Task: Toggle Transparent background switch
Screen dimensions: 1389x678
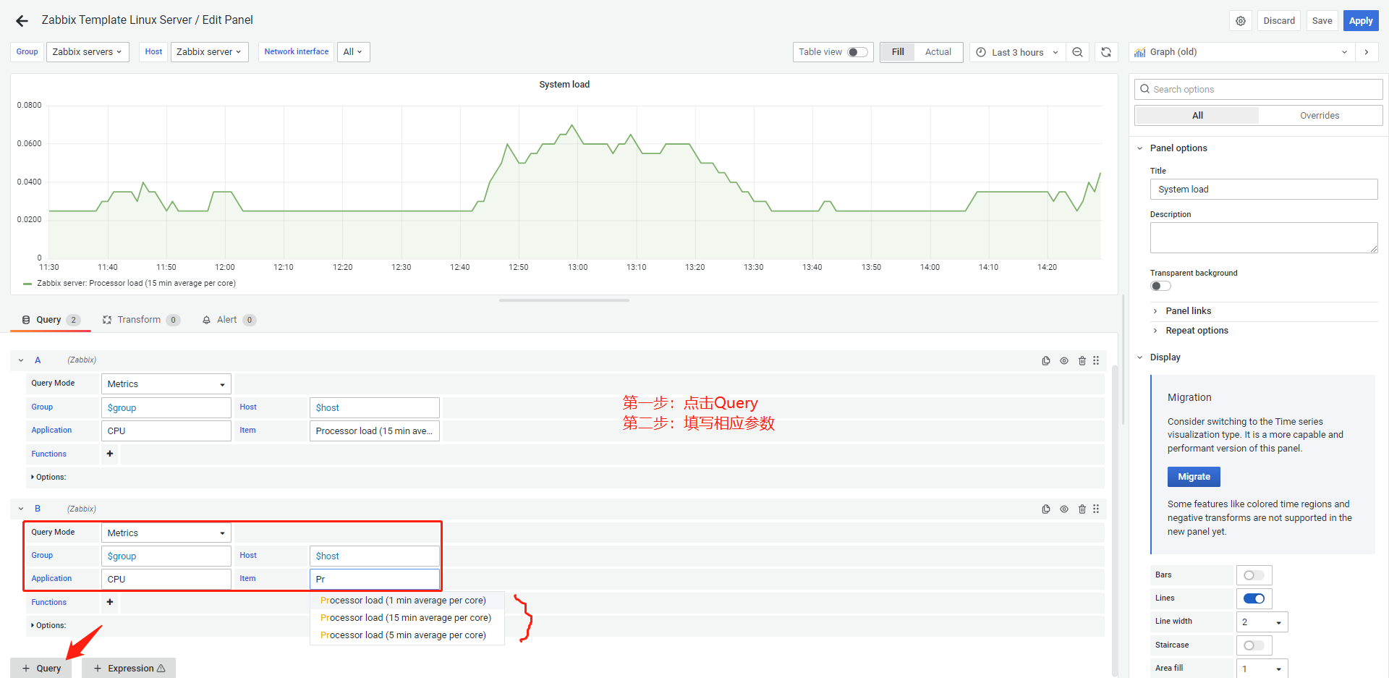Action: click(x=1160, y=286)
